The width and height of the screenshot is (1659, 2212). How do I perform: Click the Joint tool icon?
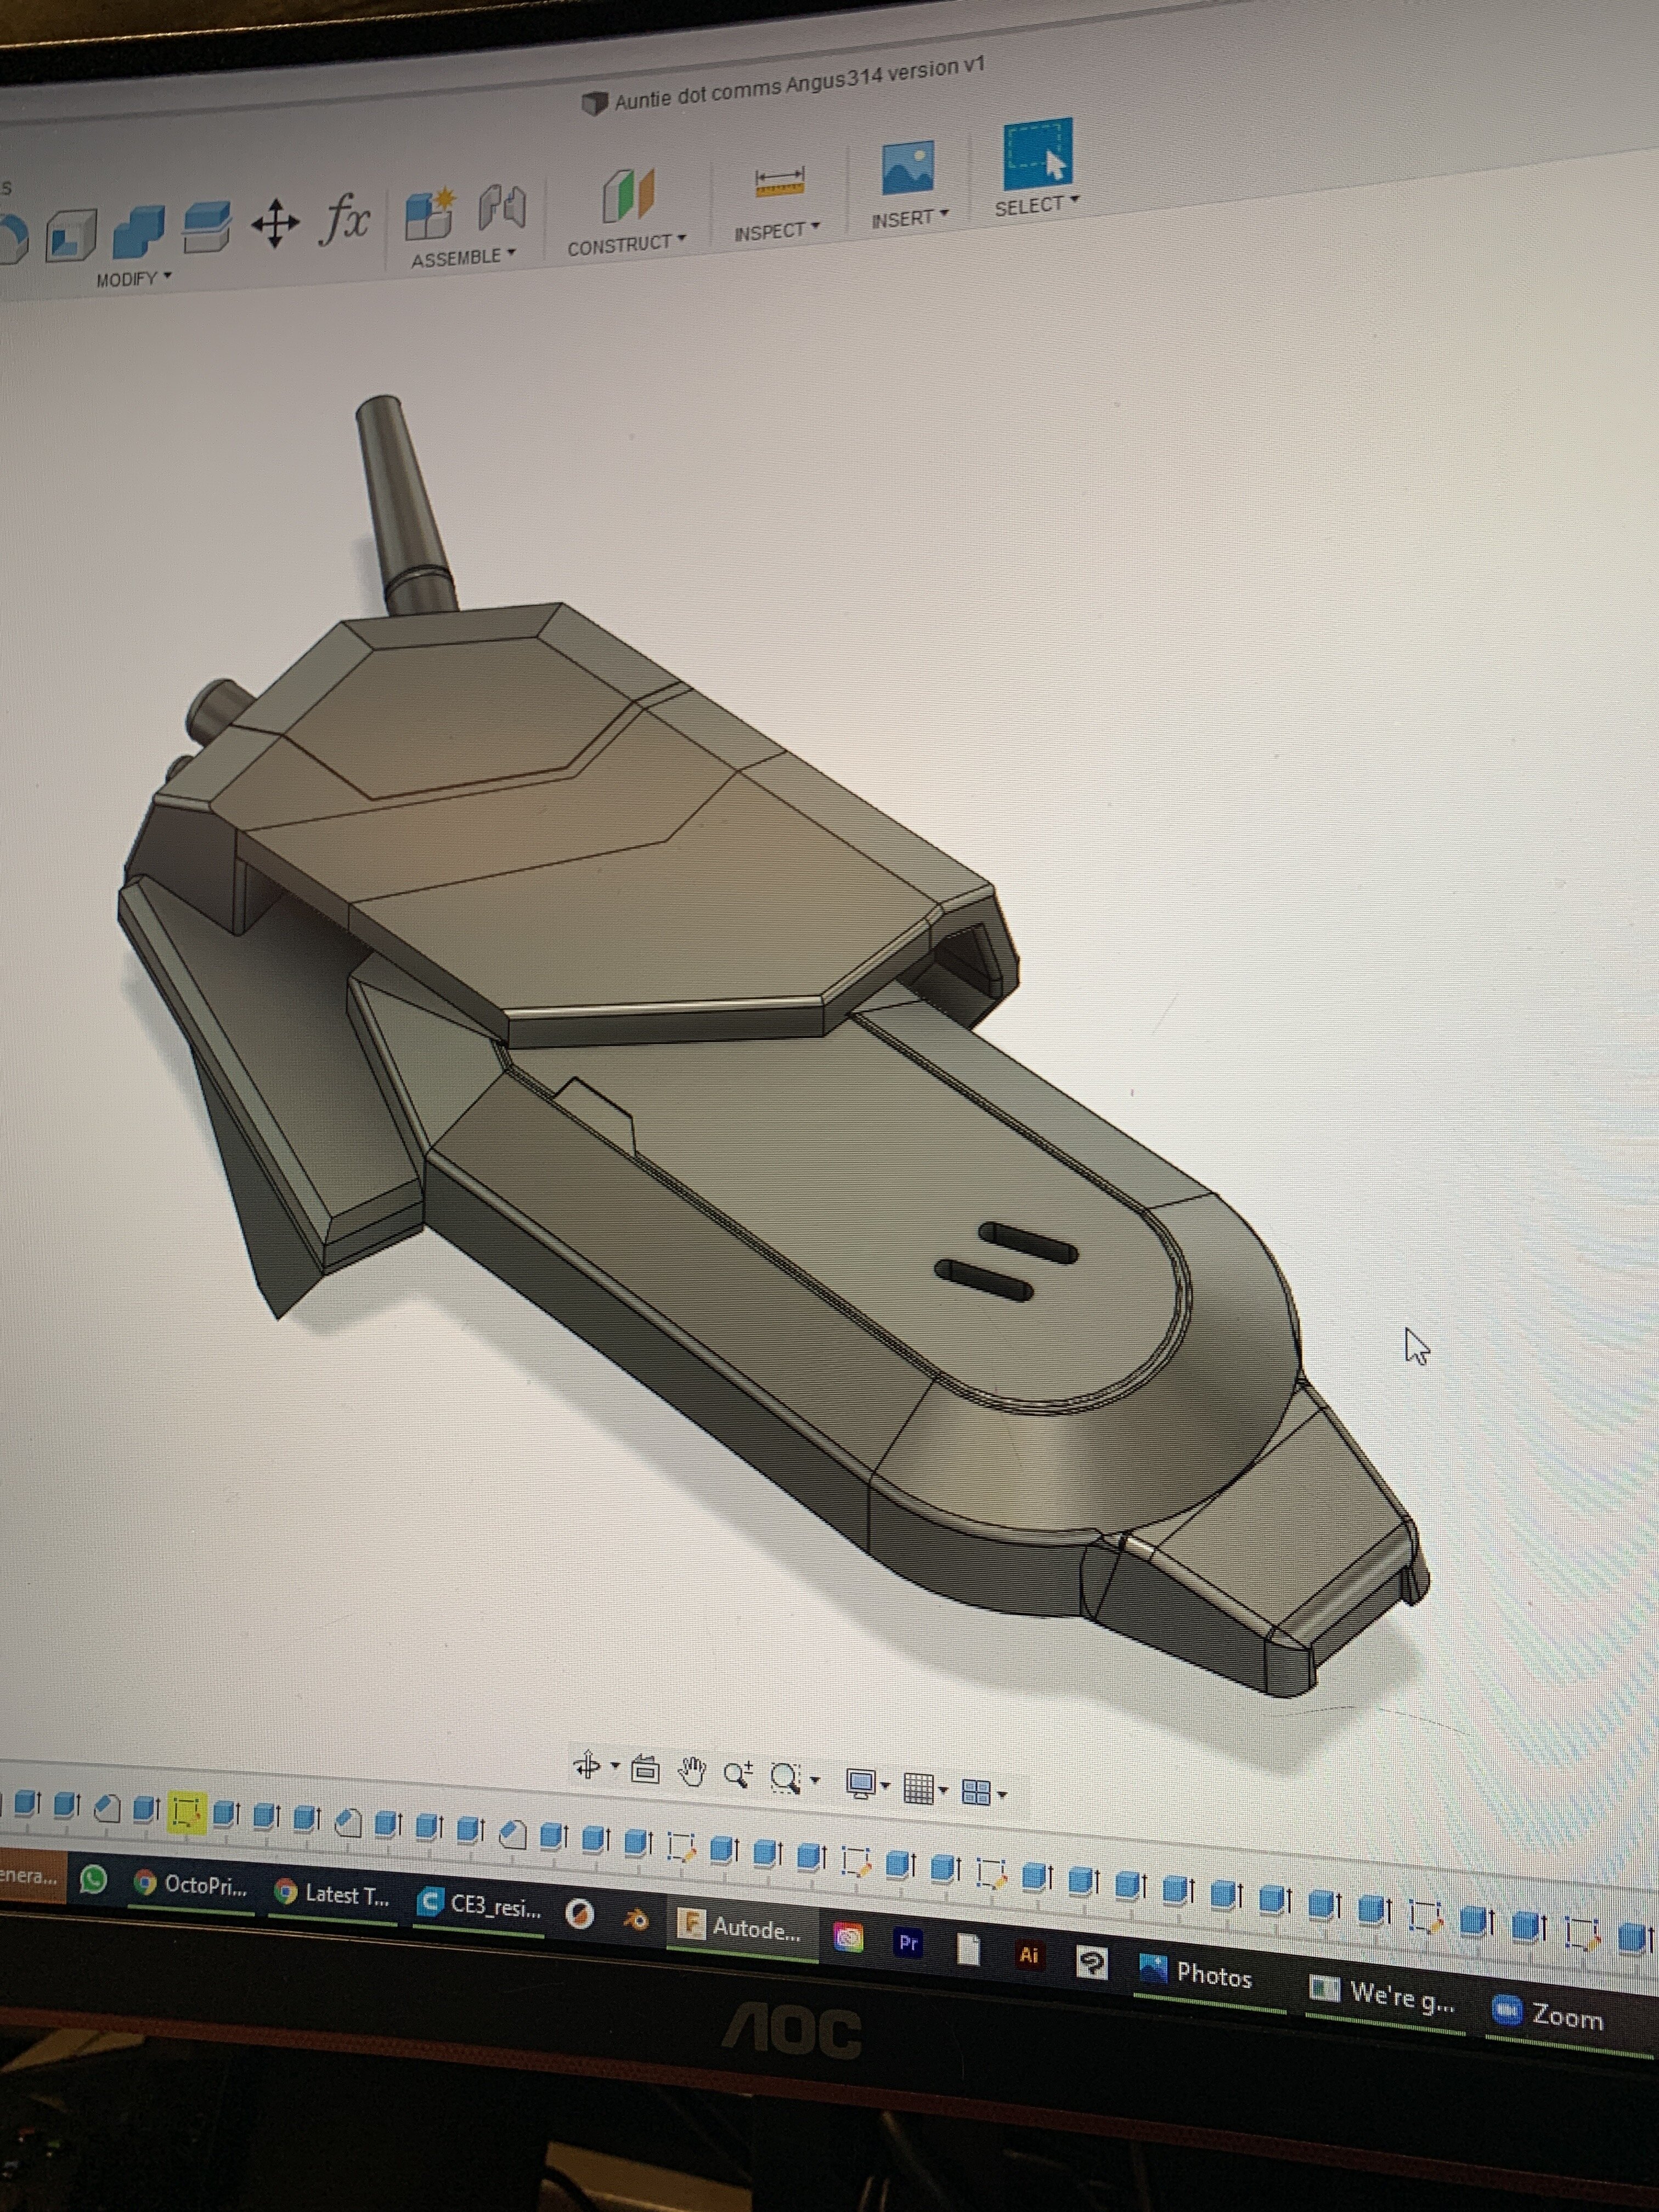click(502, 206)
